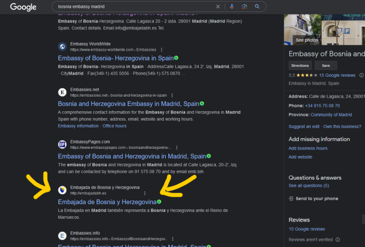Image resolution: width=365 pixels, height=247 pixels.
Task: Click Suggest an edit link
Action: pos(304,126)
